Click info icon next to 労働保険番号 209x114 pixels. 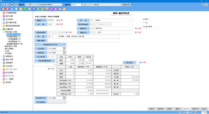pyautogui.click(x=66, y=32)
